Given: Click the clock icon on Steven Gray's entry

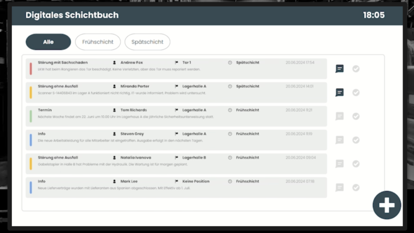Looking at the screenshot, I should (x=230, y=133).
